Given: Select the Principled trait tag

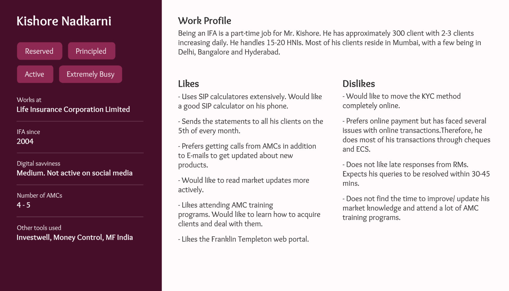Looking at the screenshot, I should [91, 51].
